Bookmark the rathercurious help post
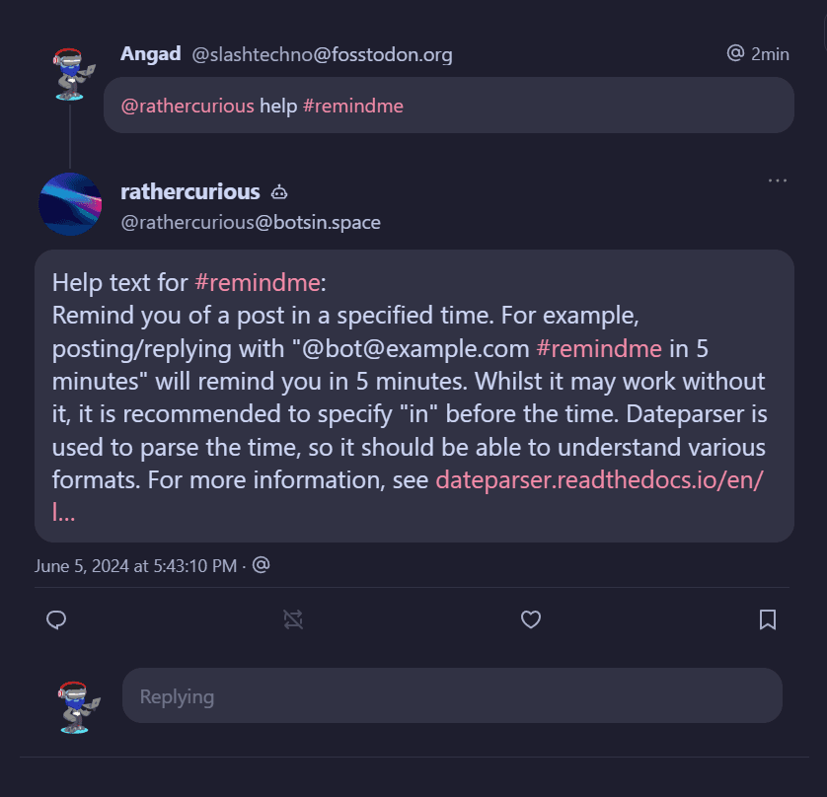This screenshot has height=797, width=827. point(767,619)
